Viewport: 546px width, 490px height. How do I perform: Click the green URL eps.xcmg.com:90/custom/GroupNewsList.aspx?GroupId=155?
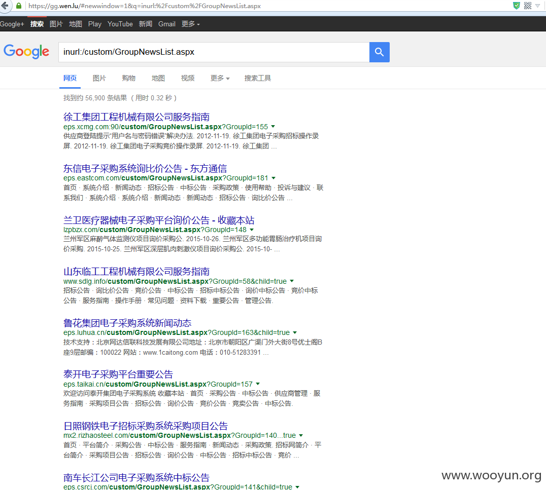coord(166,127)
